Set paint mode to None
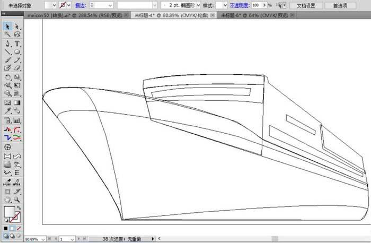 pos(19,228)
